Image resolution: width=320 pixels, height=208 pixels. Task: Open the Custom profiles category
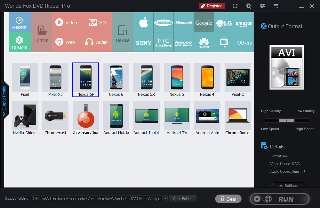[x=20, y=42]
